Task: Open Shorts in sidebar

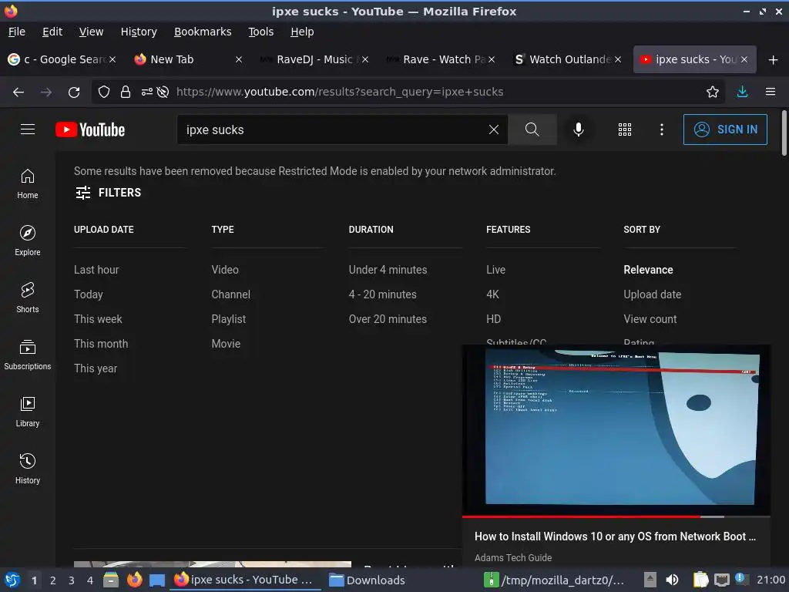Action: 28,298
